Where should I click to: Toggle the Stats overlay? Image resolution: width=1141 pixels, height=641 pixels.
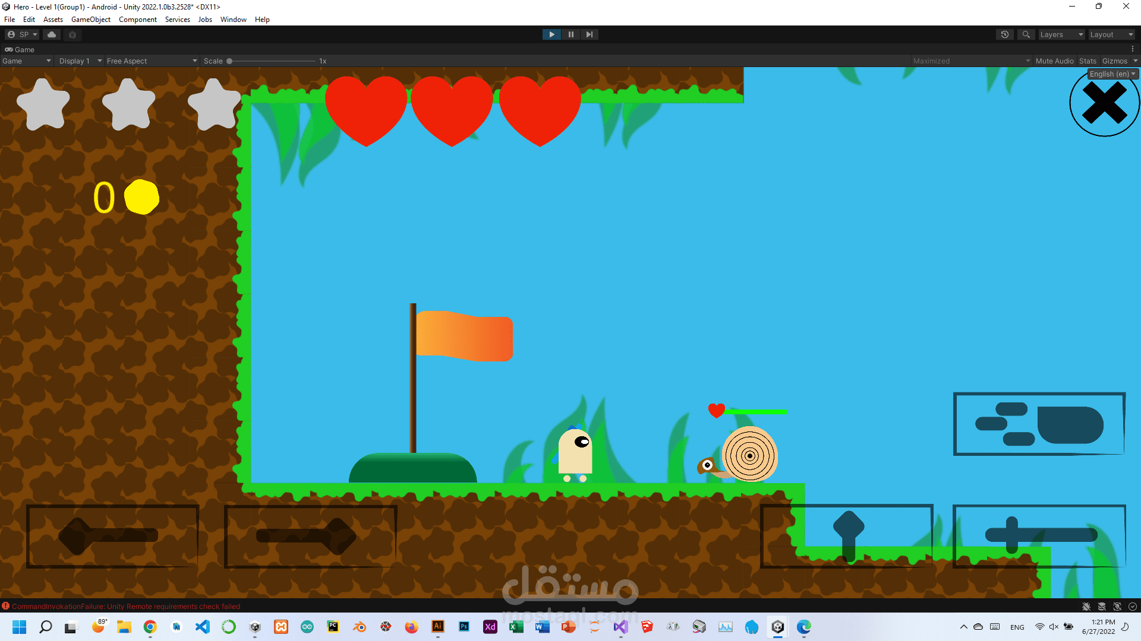click(x=1088, y=61)
